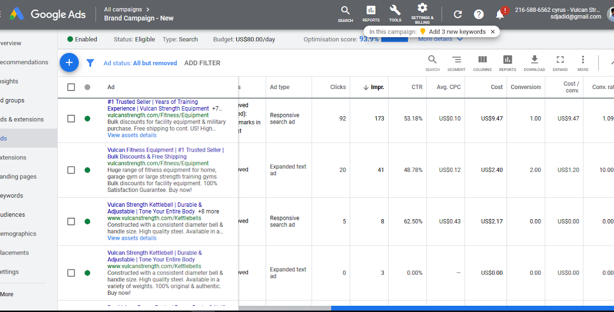Click the refresh icon in header
The height and width of the screenshot is (312, 614).
(x=458, y=14)
